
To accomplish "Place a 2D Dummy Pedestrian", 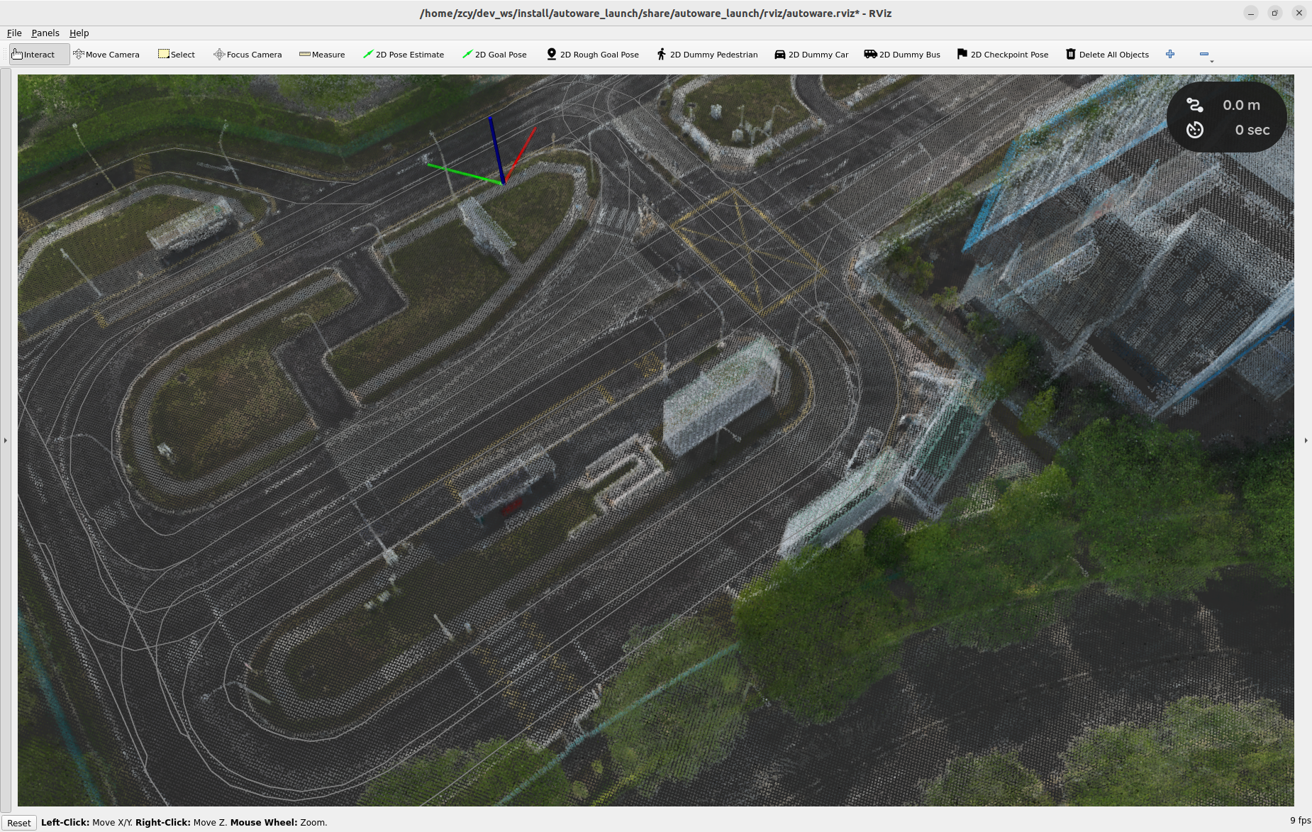I will 706,55.
